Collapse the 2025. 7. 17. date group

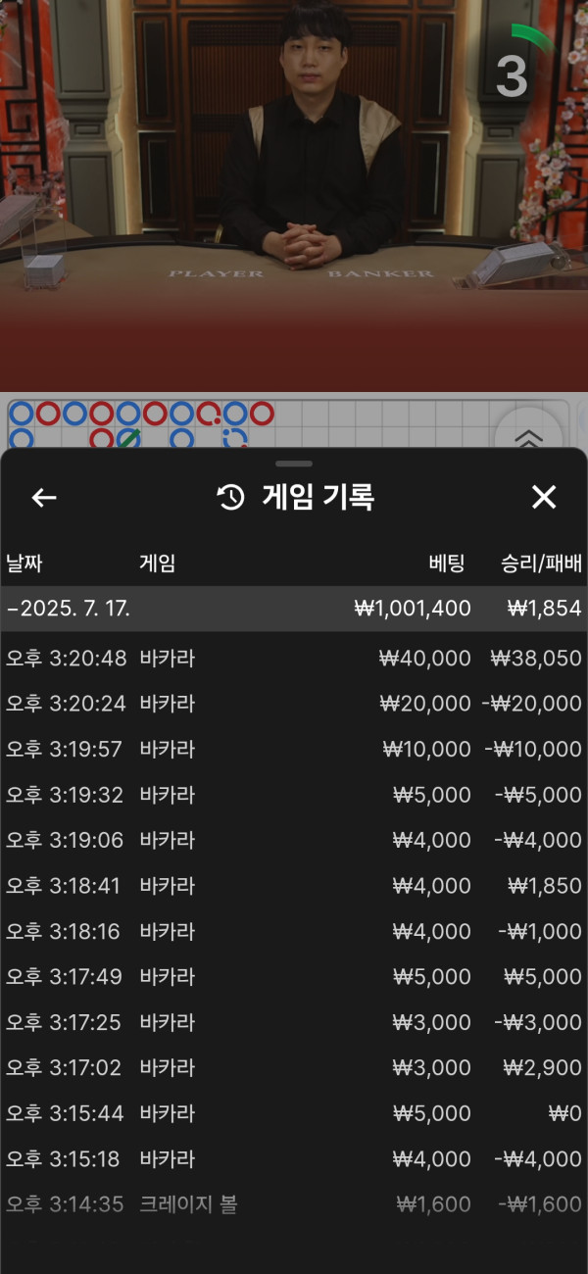pos(69,609)
